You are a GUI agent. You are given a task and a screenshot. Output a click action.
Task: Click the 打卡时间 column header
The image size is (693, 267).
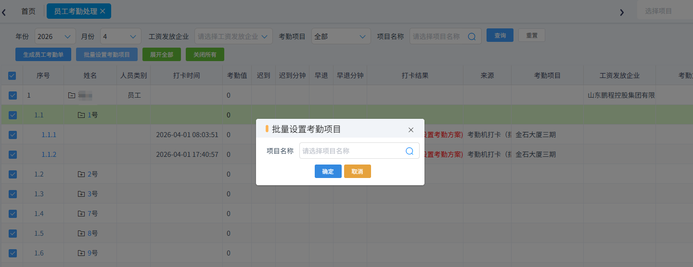coord(187,76)
